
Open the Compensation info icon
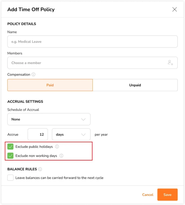click(x=33, y=74)
